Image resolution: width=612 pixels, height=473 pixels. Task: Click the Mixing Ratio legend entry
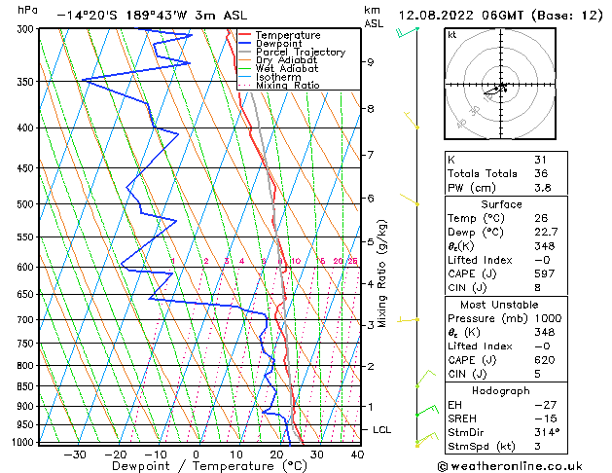click(x=288, y=85)
